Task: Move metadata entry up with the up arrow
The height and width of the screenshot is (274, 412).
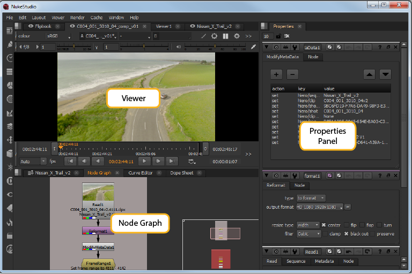Action: [x=369, y=74]
